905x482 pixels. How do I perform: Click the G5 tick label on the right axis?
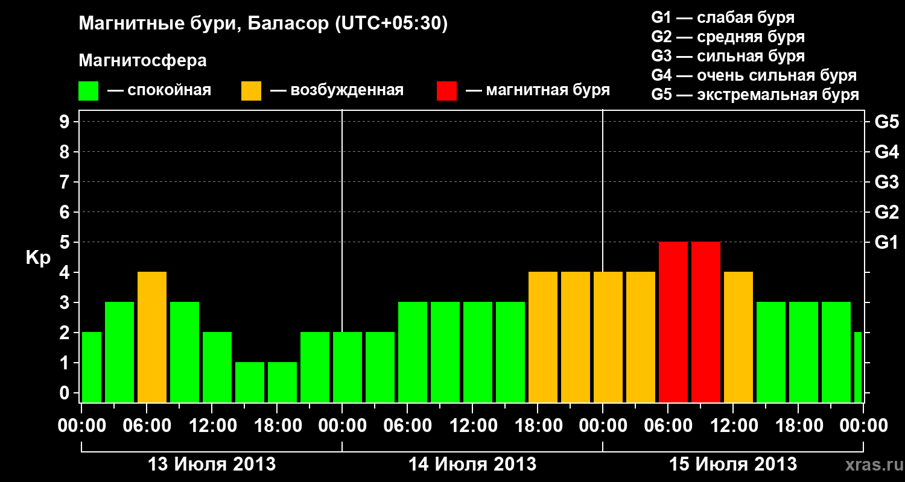[886, 122]
